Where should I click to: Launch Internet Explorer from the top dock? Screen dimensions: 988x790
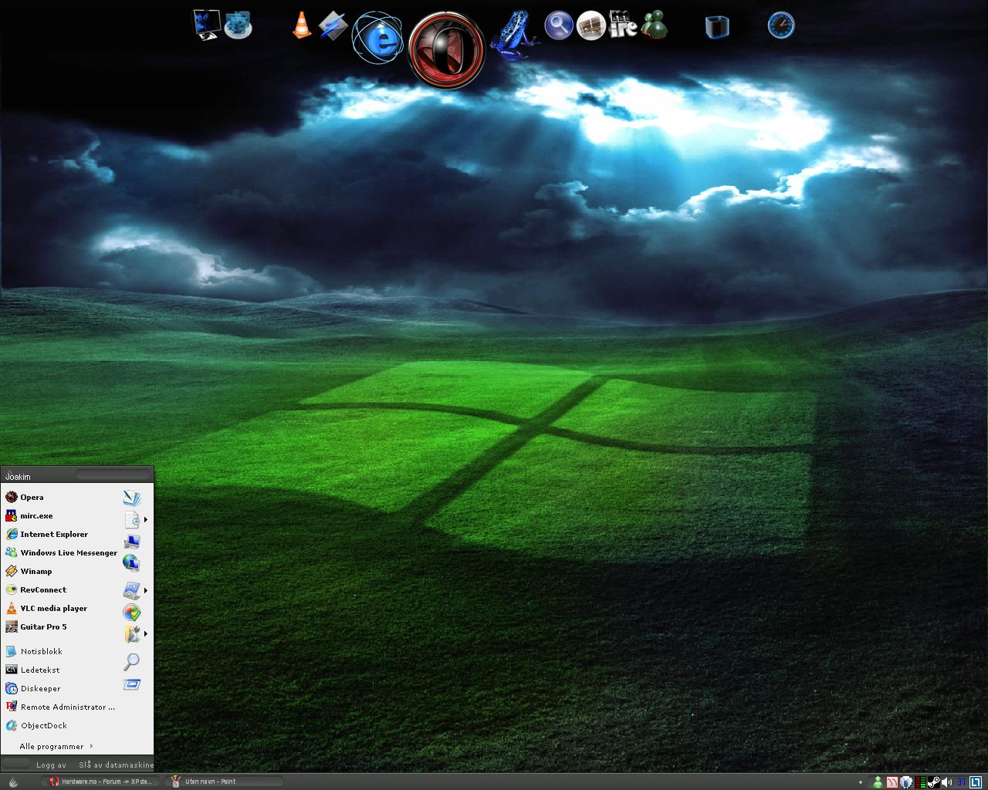coord(378,38)
